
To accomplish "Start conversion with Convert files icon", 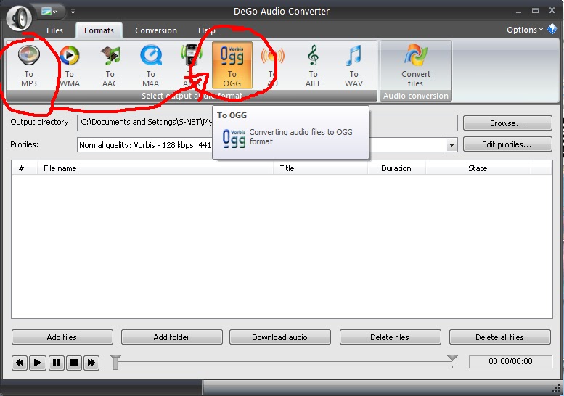I will coord(416,66).
